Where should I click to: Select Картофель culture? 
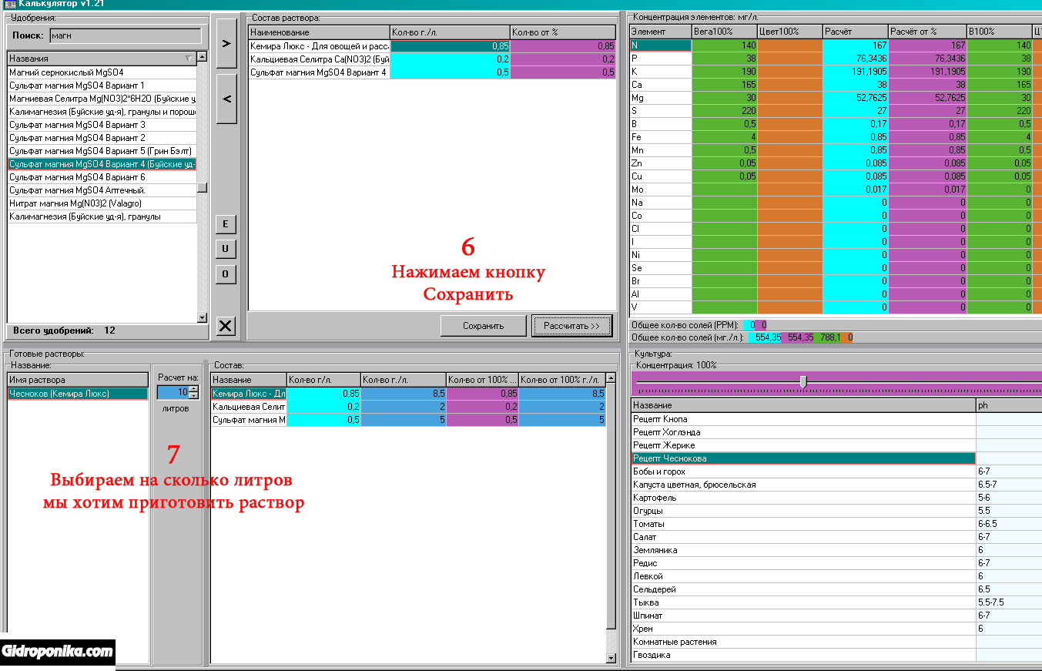point(803,498)
